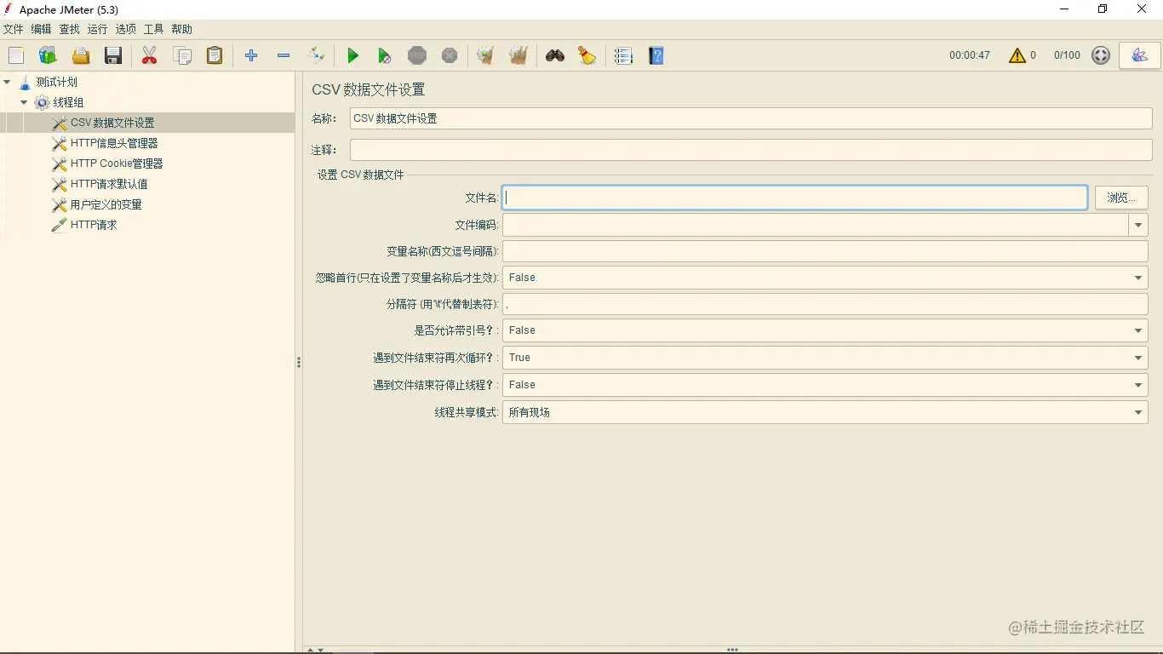Set 忽略首行 to True
Screen dimensions: 1163x654
(1137, 278)
